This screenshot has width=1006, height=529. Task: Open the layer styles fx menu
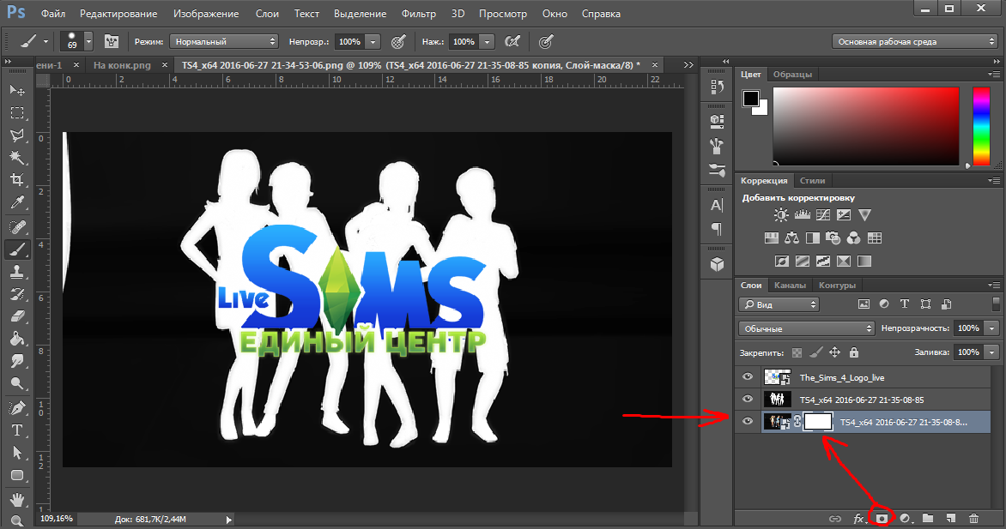click(858, 518)
